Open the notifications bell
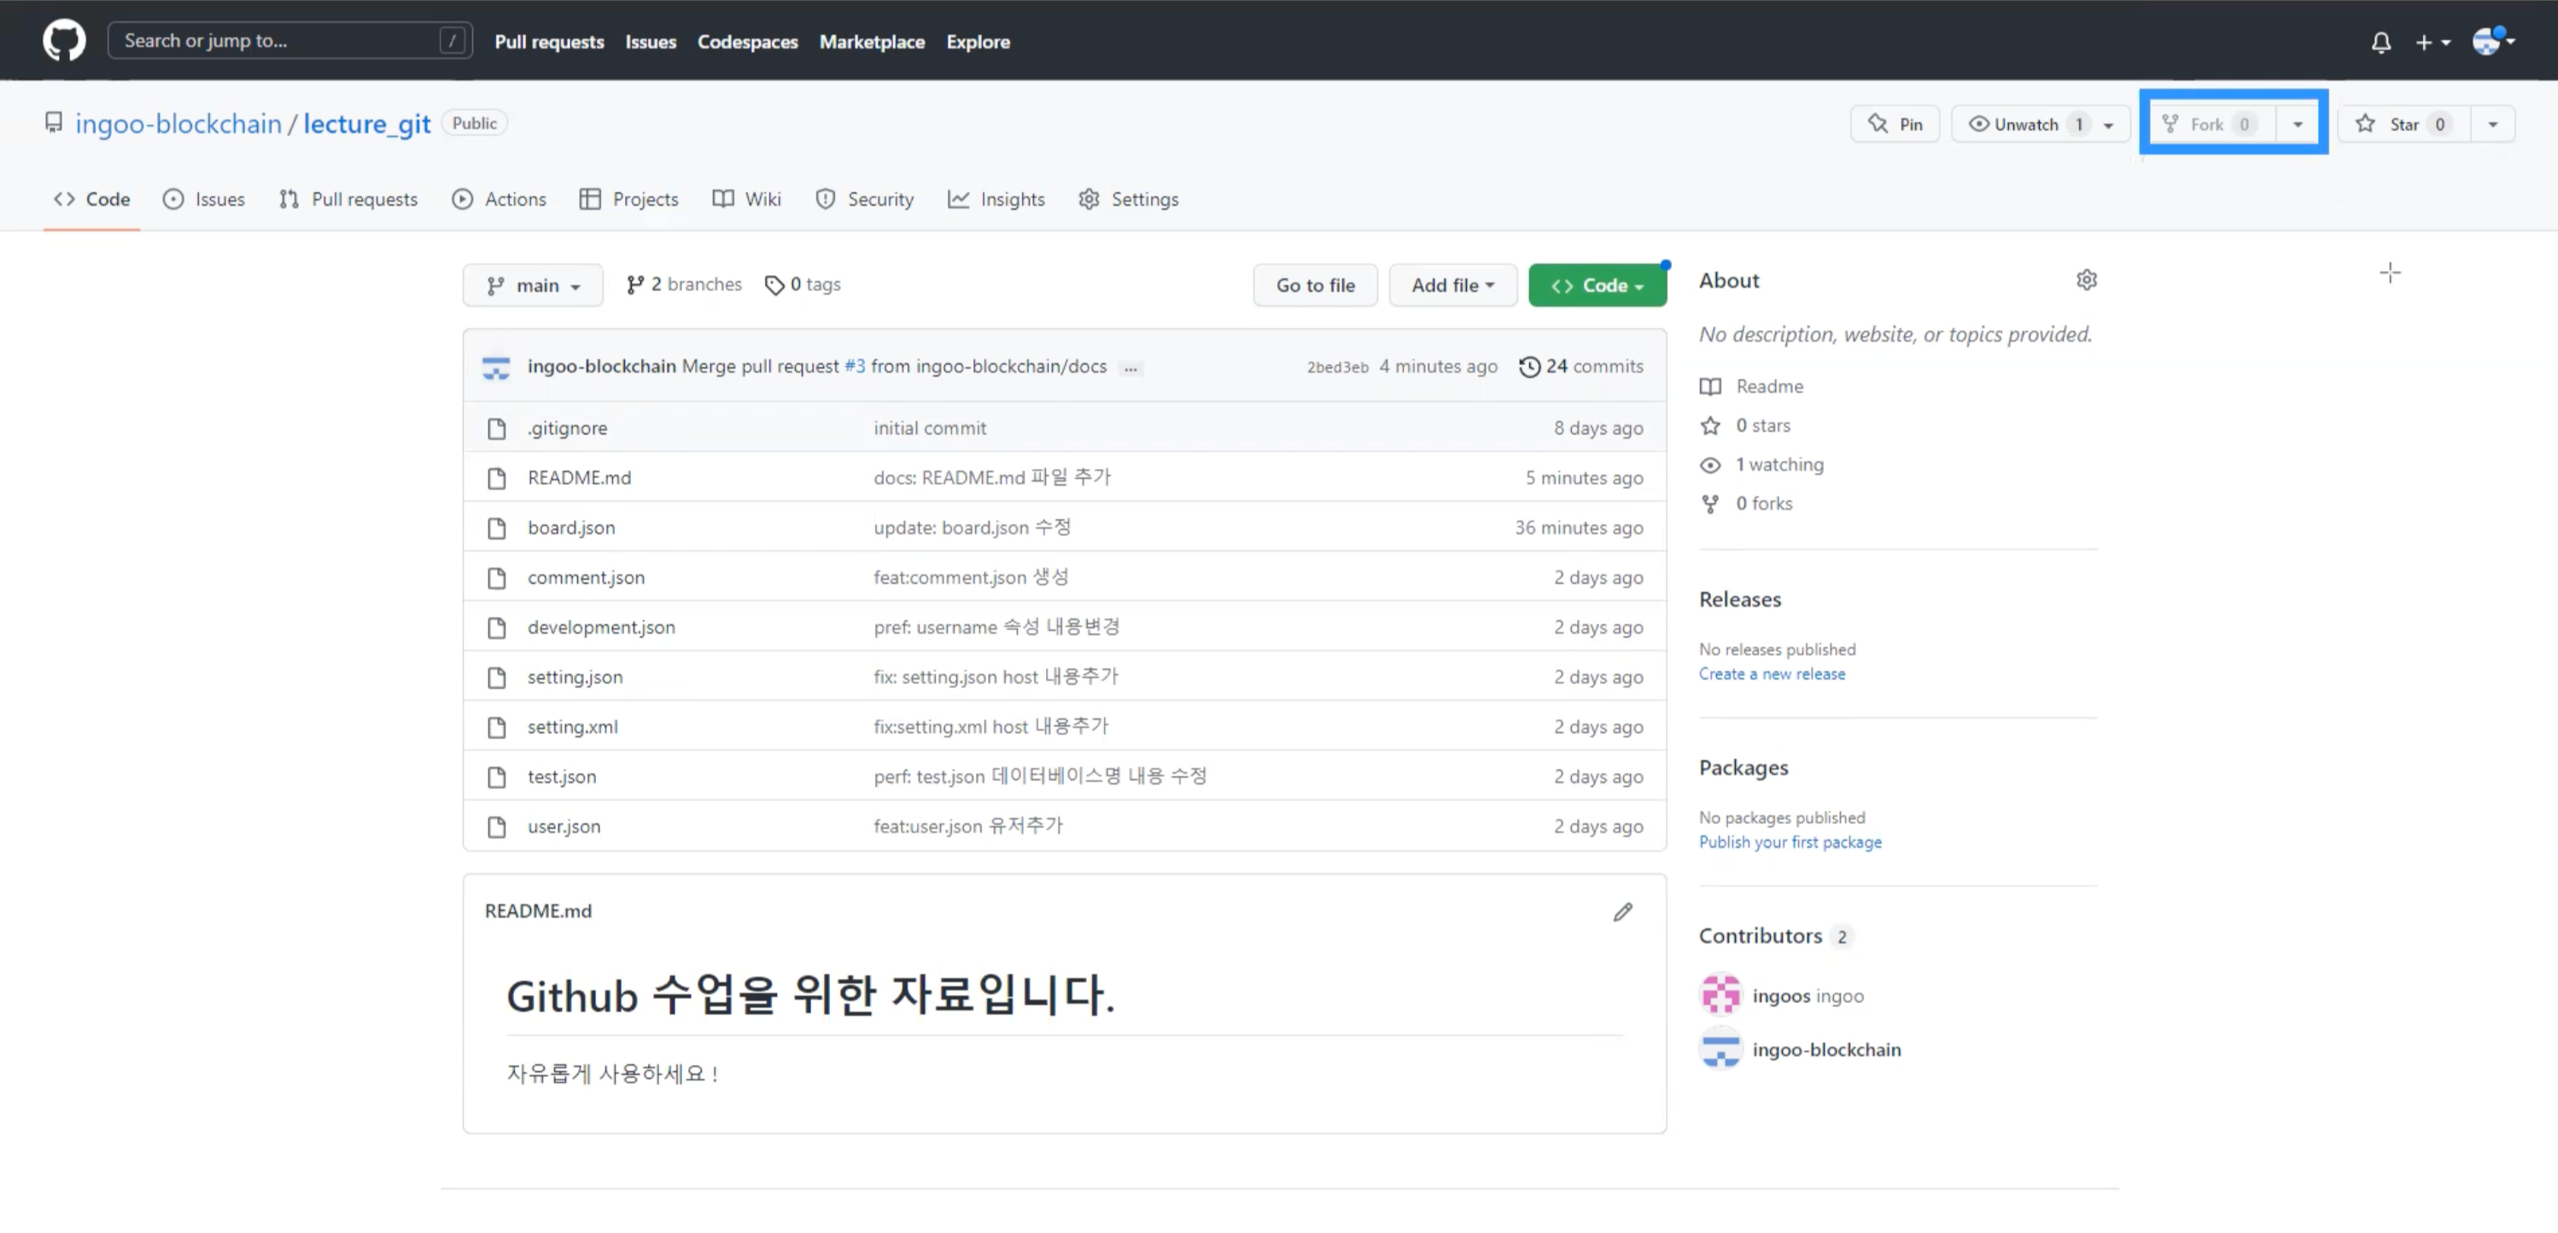Screen dimensions: 2558x1233 (x=2380, y=42)
